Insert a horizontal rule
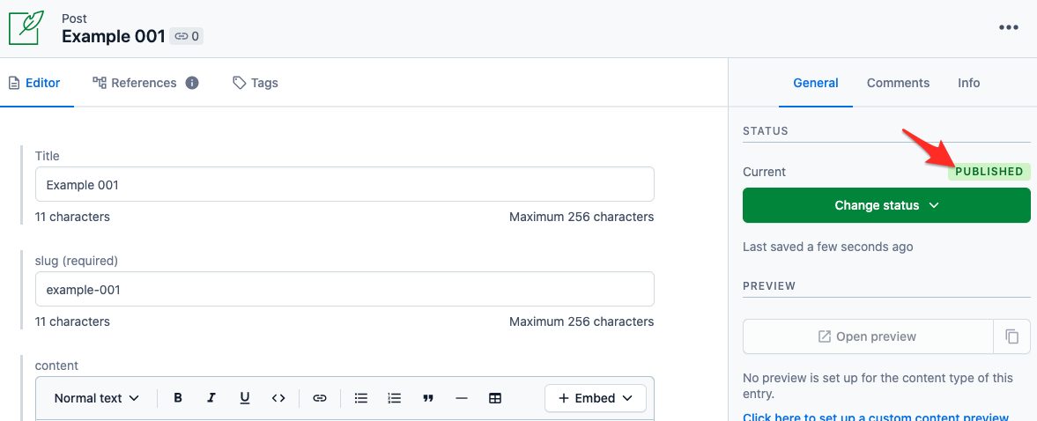The image size is (1037, 421). pos(462,398)
